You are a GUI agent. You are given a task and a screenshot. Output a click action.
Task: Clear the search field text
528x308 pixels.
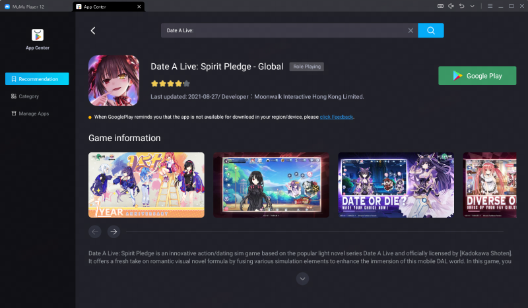(x=411, y=30)
